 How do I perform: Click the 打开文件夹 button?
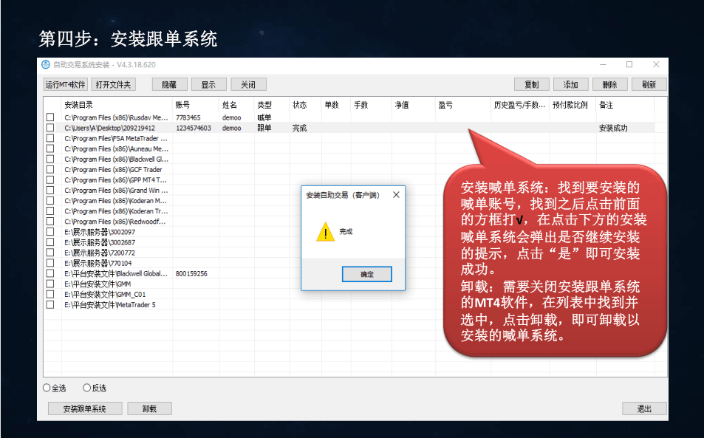(x=113, y=85)
